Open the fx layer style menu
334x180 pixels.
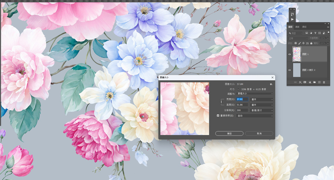[x=300, y=82]
